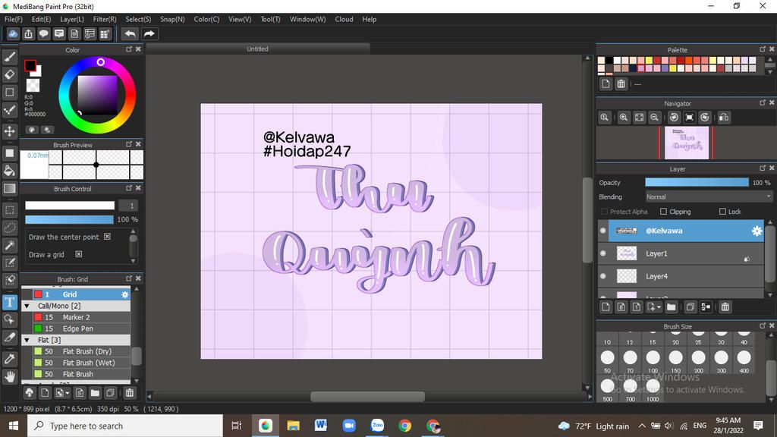This screenshot has width=777, height=437.
Task: Open the Filter menu
Action: [105, 19]
